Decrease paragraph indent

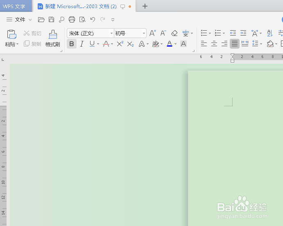[x=233, y=33]
